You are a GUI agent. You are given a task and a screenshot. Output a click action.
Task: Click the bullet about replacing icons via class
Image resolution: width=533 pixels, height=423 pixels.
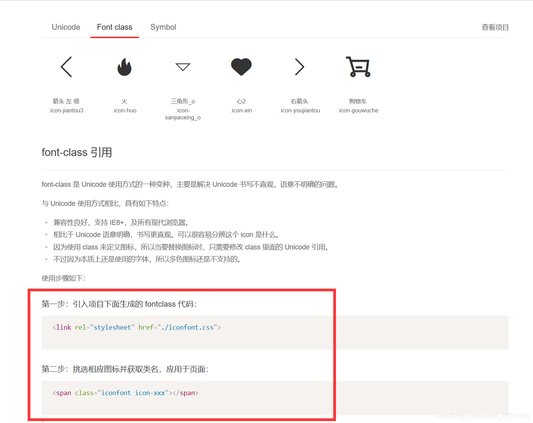[x=191, y=247]
